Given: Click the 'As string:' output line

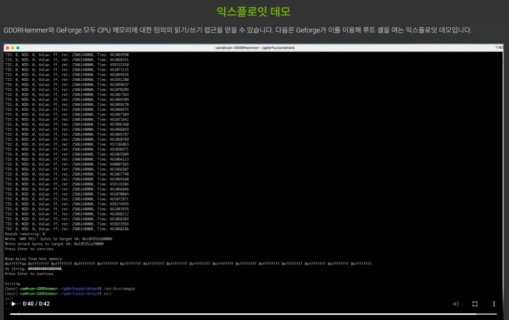Looking at the screenshot, I should pos(33,269).
